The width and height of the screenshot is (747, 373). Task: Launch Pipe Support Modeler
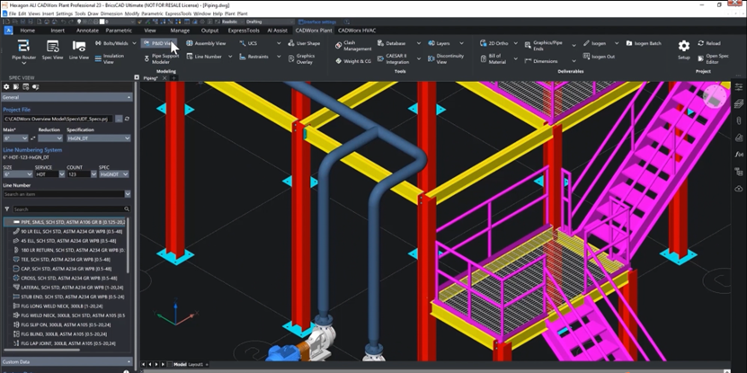161,58
